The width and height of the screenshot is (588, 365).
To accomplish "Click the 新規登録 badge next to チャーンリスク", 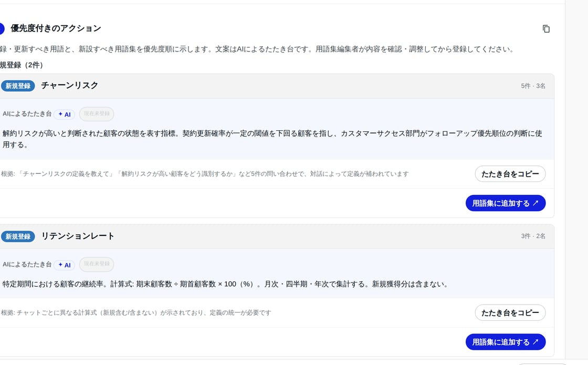I will pyautogui.click(x=18, y=86).
